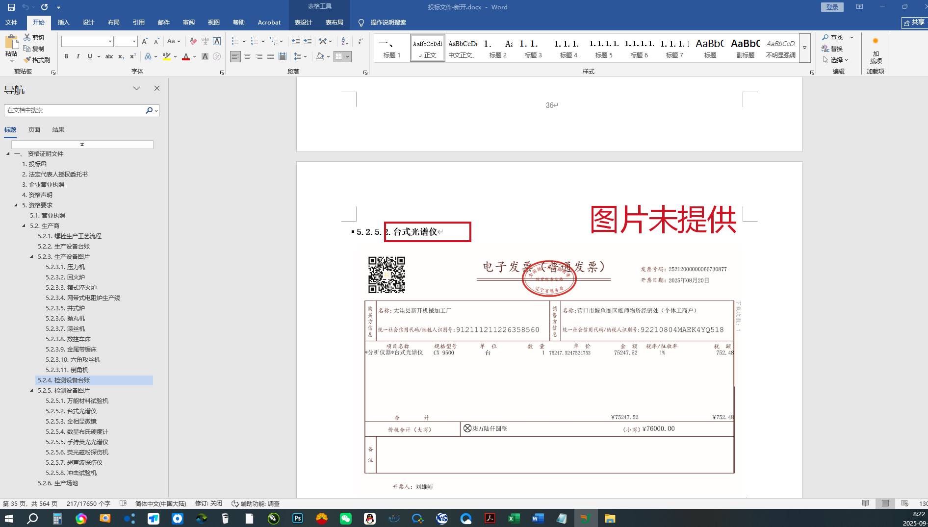Click the Copy (复制) icon

[x=27, y=49]
